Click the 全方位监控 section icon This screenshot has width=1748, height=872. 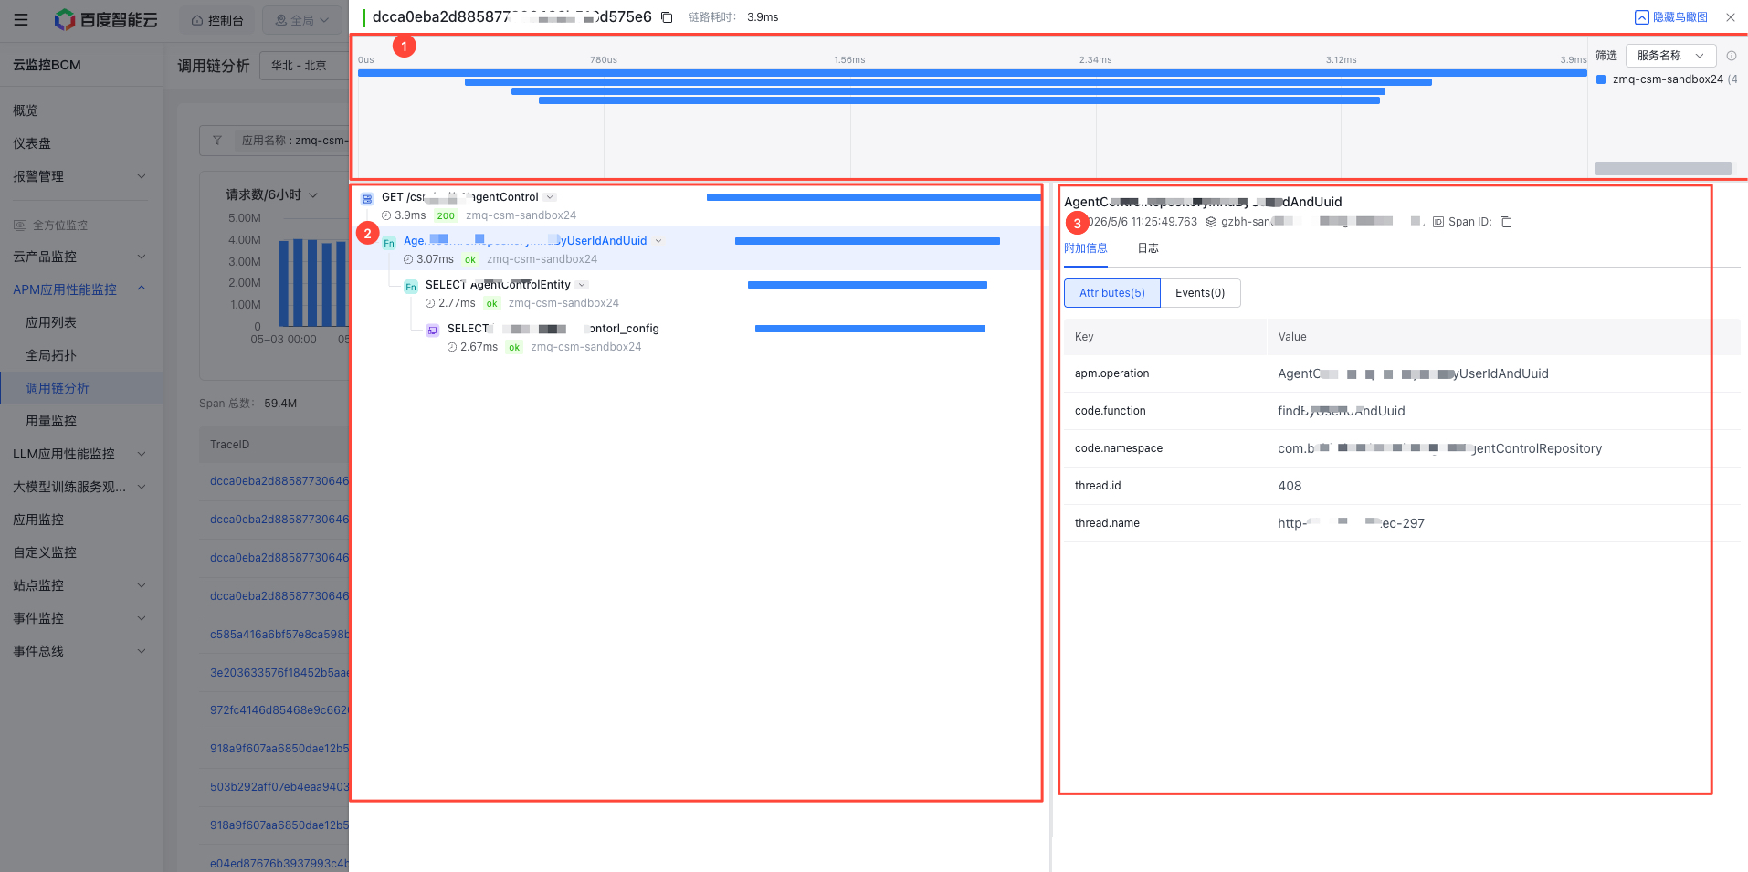coord(20,225)
